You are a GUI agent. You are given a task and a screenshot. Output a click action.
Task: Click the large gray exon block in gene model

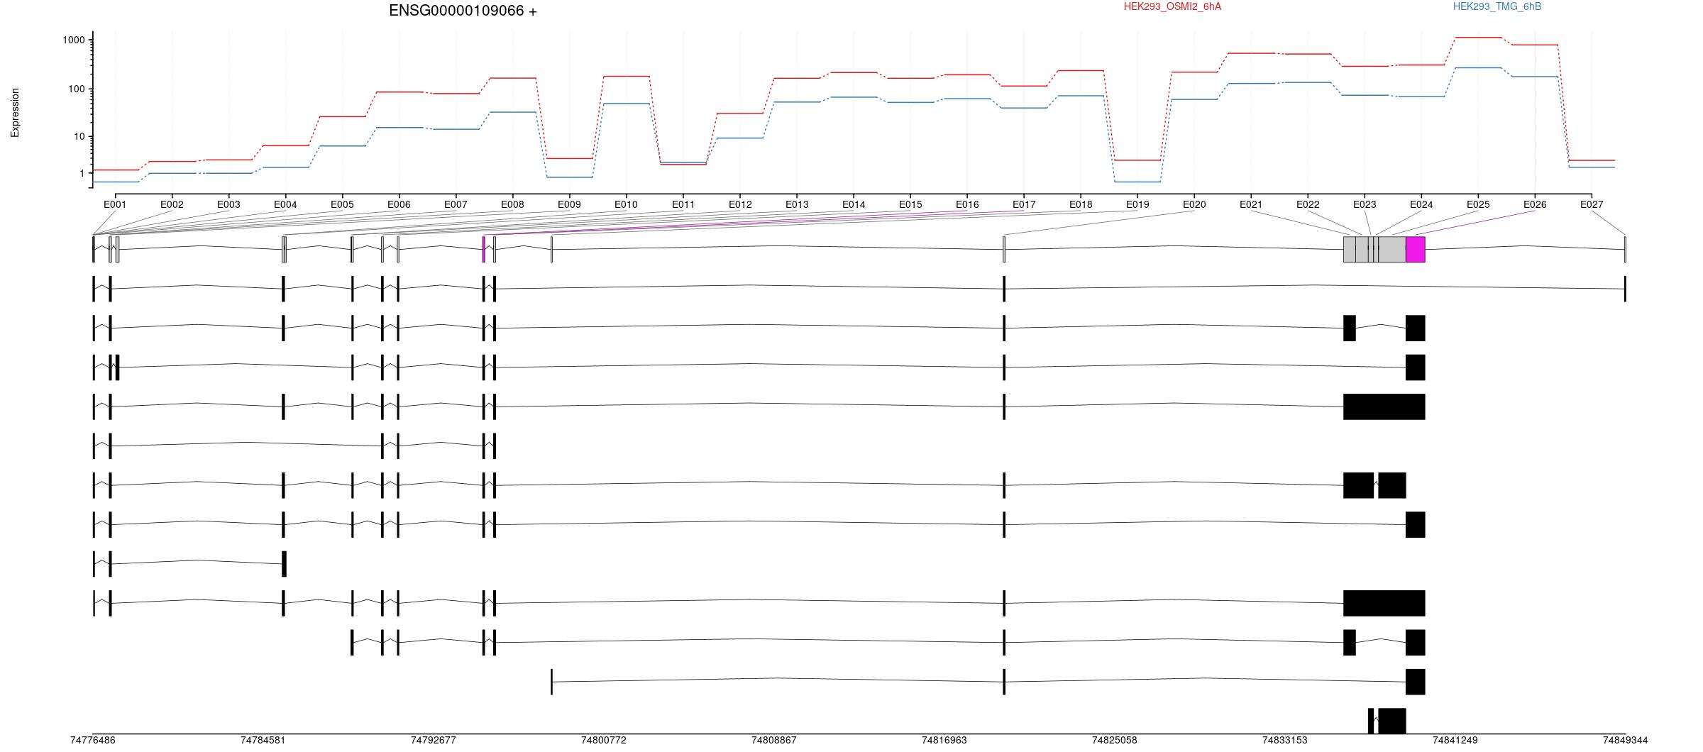pos(1374,249)
